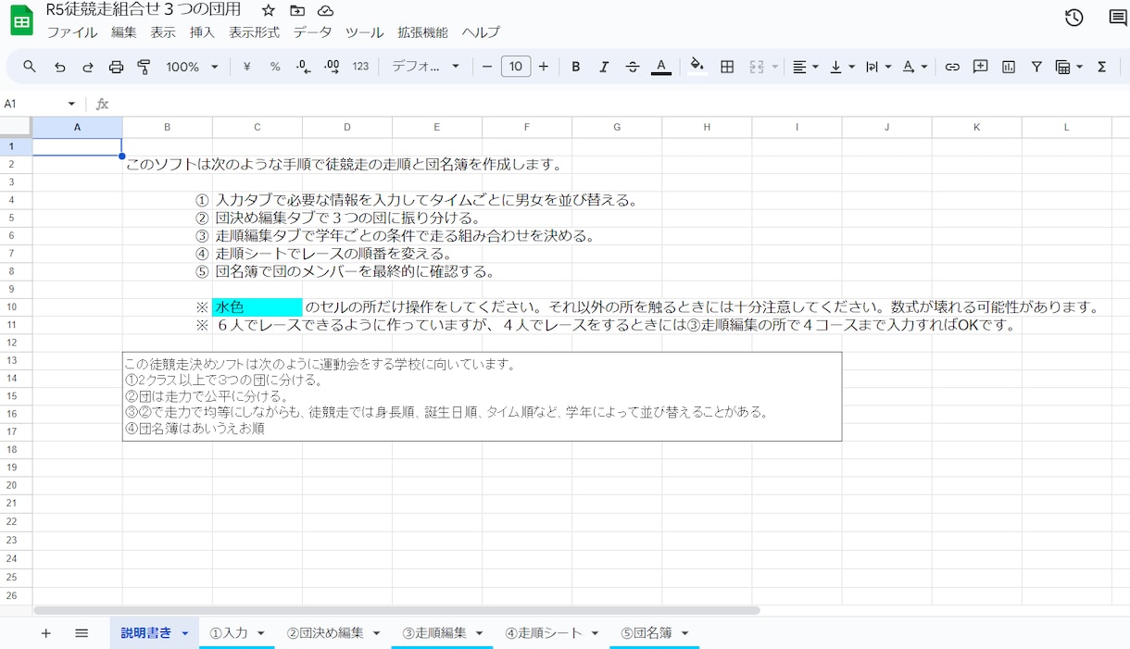Open the 編集 menu
1130x649 pixels.
[x=123, y=32]
